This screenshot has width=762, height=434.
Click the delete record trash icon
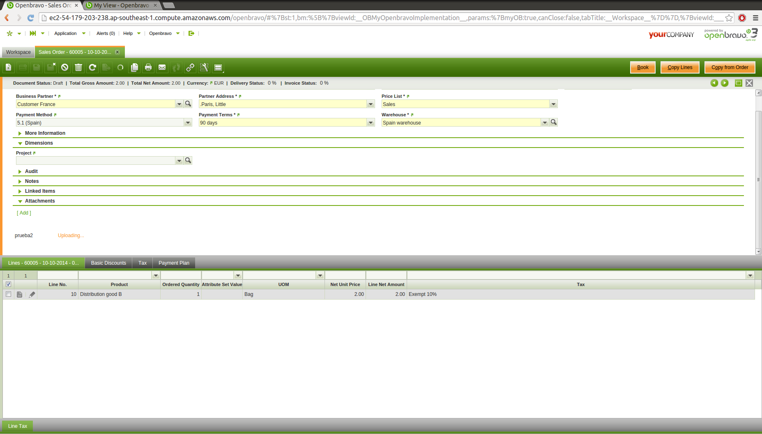(x=78, y=67)
